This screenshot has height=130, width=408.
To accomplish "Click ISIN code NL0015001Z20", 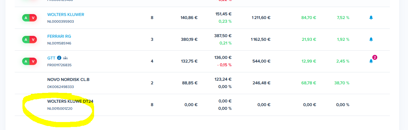I will pyautogui.click(x=60, y=109).
